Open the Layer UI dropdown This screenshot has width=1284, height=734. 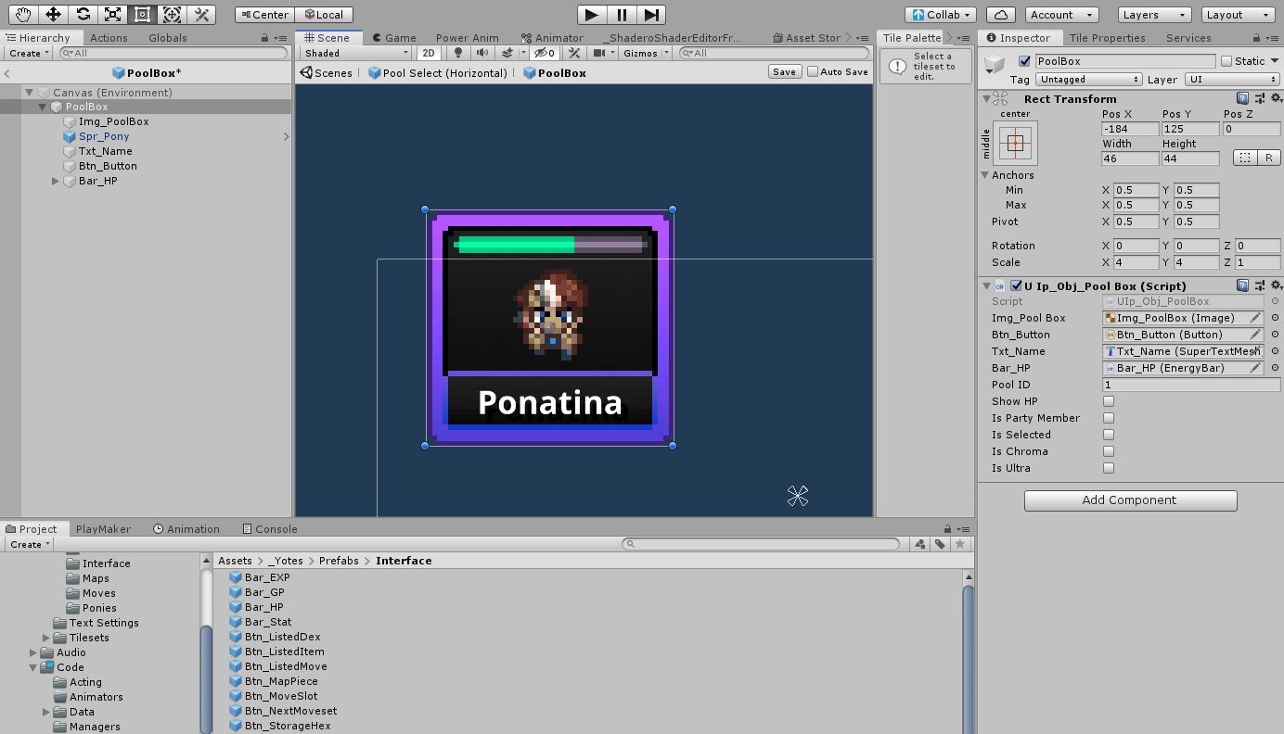pos(1232,80)
